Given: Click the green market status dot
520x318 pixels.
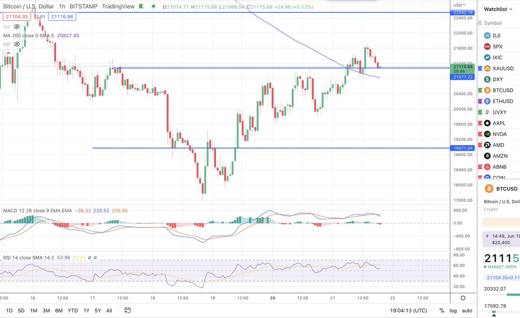Looking at the screenshot, I should point(153,7).
